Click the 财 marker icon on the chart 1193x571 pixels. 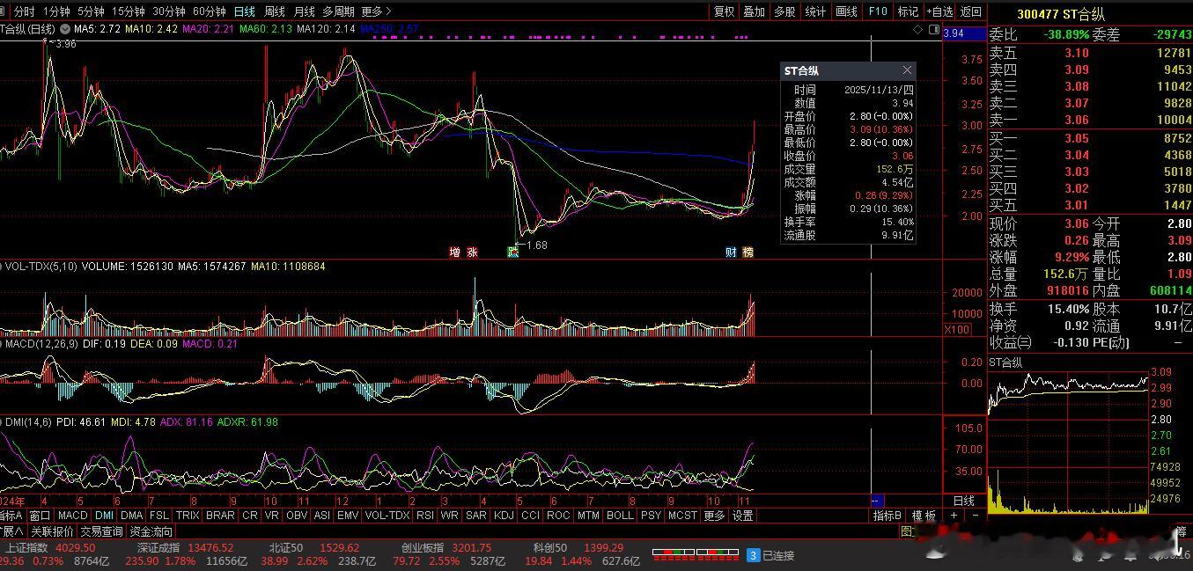[731, 253]
